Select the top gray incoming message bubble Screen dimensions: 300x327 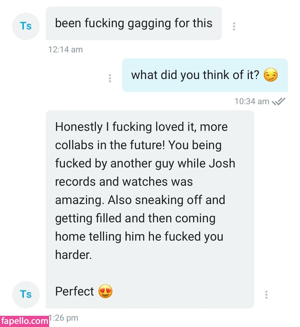(134, 23)
